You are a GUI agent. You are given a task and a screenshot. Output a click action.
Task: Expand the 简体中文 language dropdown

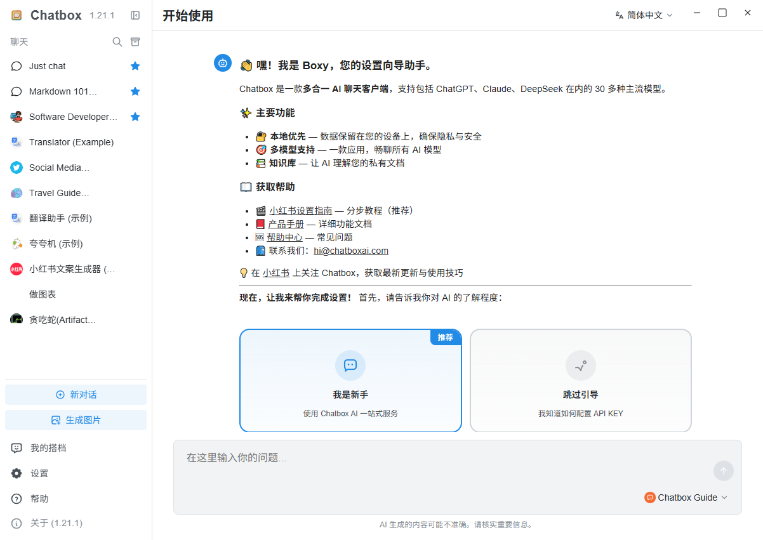tap(644, 15)
